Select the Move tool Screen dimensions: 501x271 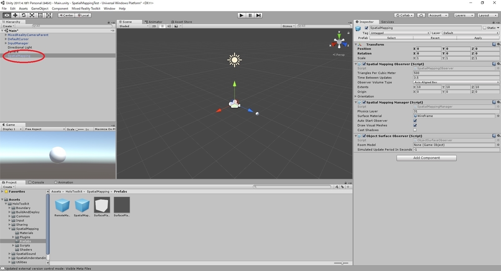click(x=15, y=15)
